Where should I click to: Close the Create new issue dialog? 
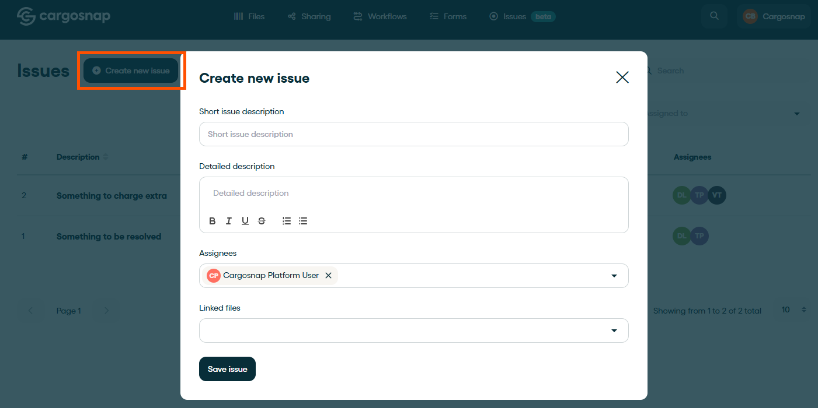pos(622,77)
